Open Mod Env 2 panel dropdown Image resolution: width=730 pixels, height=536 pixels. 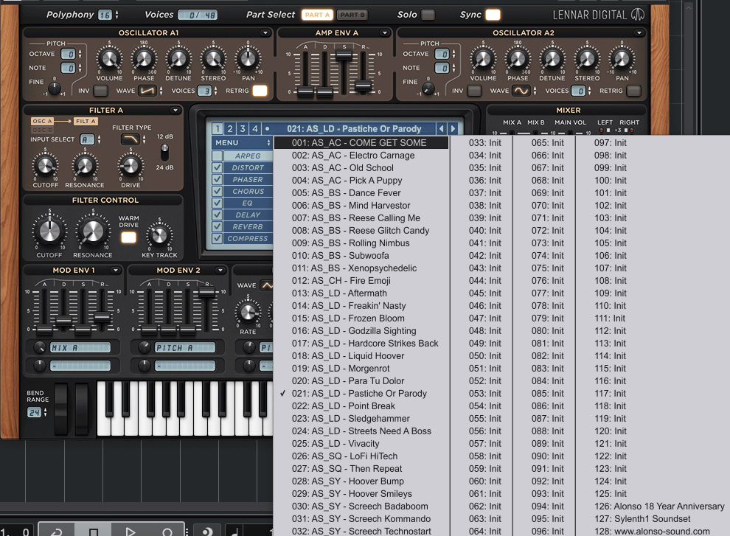point(220,270)
